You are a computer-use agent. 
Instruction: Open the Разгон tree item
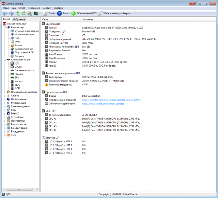(x=17, y=46)
